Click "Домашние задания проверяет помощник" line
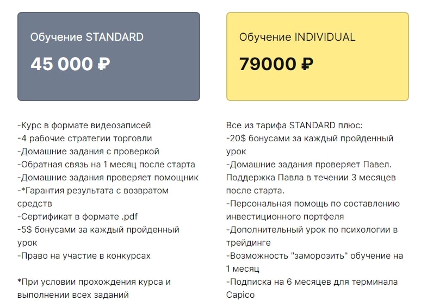The height and width of the screenshot is (307, 427). [x=108, y=177]
